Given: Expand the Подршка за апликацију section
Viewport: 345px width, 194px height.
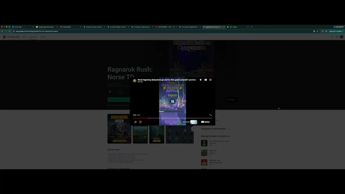Looking at the screenshot, I should click(x=215, y=129).
